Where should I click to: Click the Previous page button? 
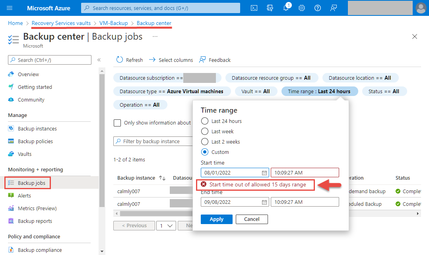coord(134,226)
